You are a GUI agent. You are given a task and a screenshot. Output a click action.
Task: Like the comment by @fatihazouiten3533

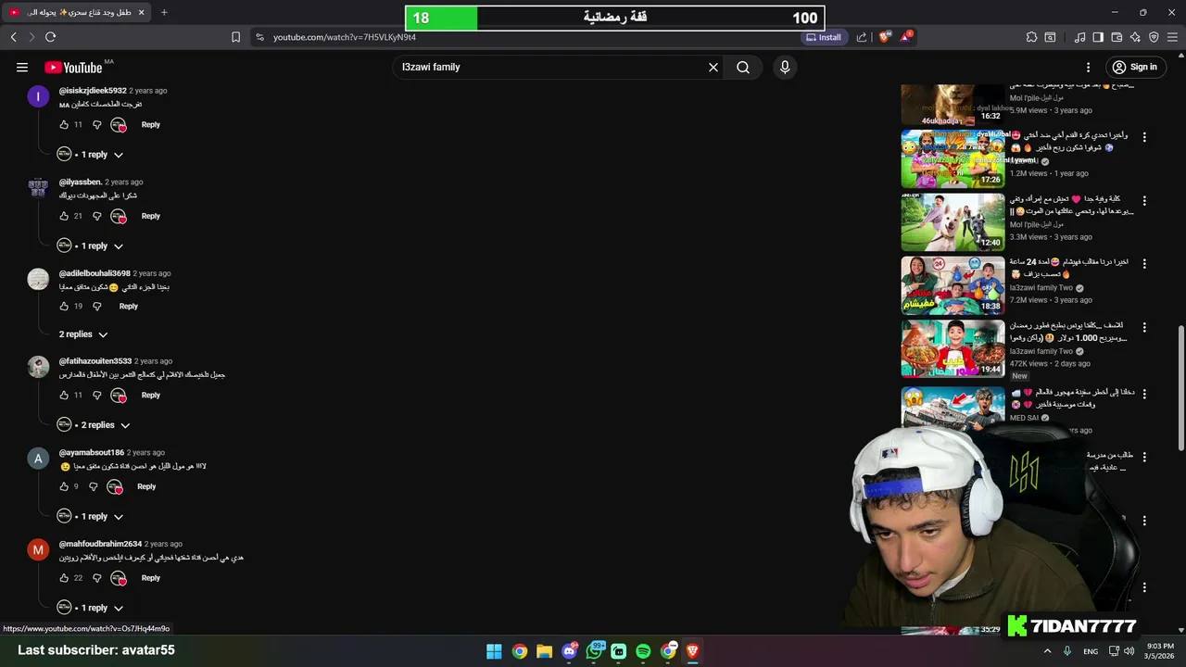click(64, 395)
